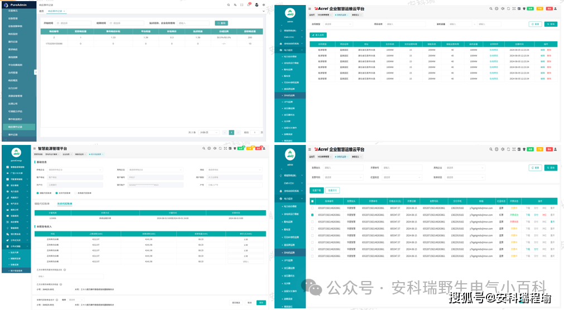Image resolution: width=564 pixels, height=310 pixels.
Task: Switch to 首页 tab in PureAdmin
Action: 41,11
